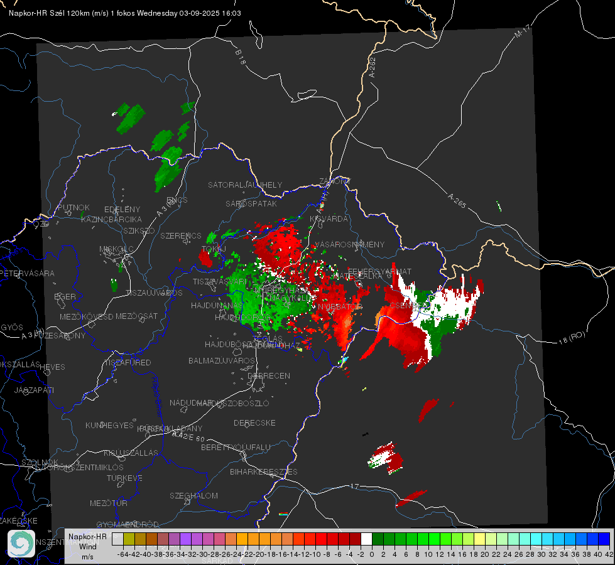Viewport: 615px width, 565px height.
Task: Select the white swatch in wind legend
Action: (x=366, y=539)
